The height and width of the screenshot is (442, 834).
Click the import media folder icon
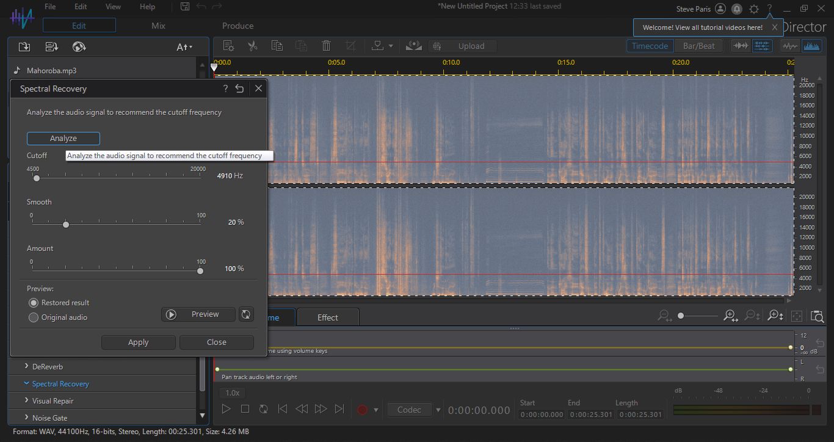click(x=24, y=47)
